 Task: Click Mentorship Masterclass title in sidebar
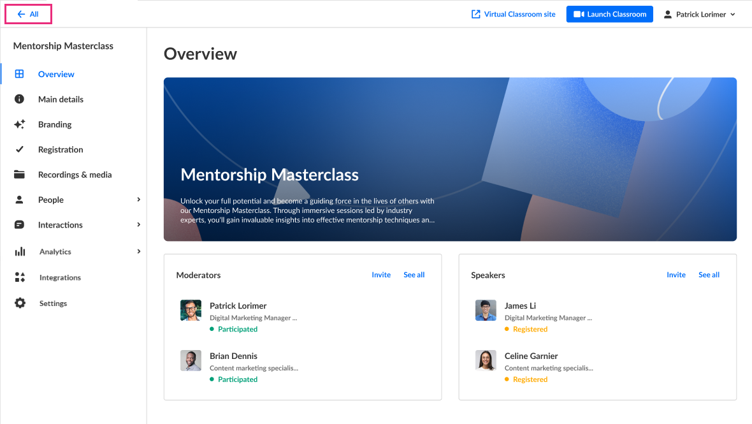tap(63, 46)
